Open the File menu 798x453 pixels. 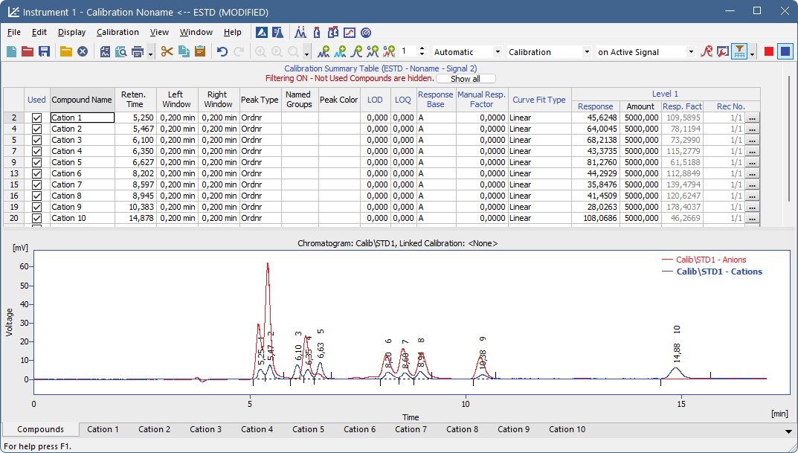[x=14, y=32]
